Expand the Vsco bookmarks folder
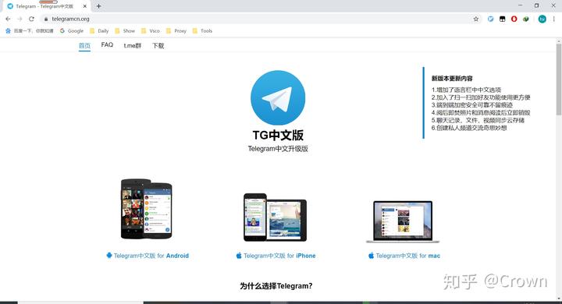Viewport: 562px width, 304px height. coord(151,31)
